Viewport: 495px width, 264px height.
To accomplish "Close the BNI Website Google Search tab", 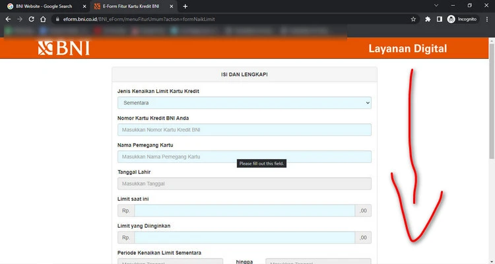I will click(84, 7).
